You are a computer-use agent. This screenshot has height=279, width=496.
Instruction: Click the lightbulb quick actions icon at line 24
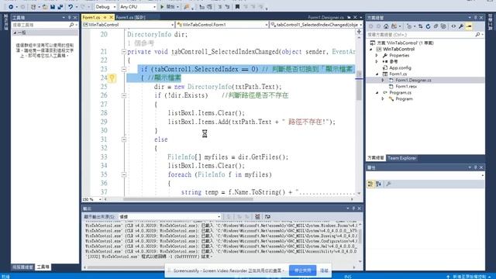112,77
